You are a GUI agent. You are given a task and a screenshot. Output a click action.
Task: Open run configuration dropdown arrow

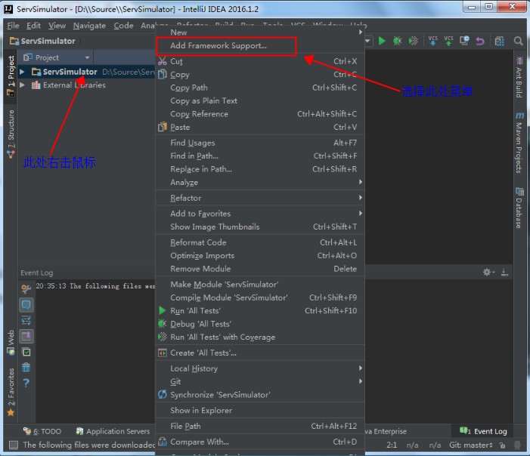pos(367,42)
